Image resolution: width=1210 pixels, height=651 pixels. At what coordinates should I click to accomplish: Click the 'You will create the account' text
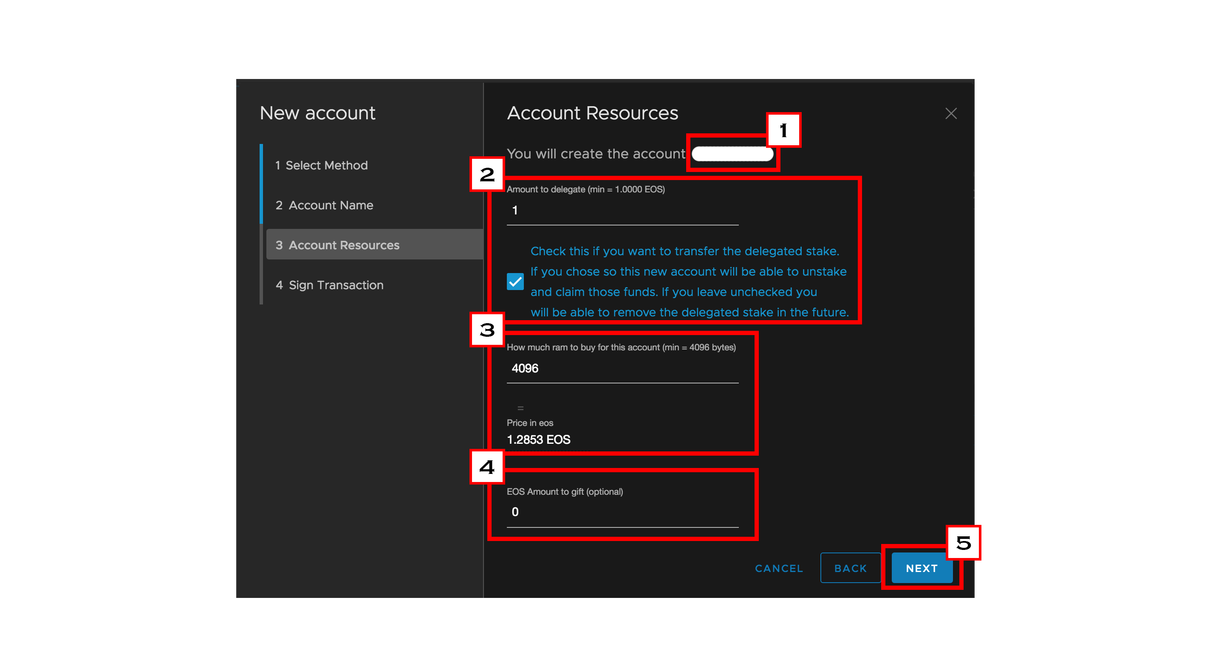tap(596, 154)
